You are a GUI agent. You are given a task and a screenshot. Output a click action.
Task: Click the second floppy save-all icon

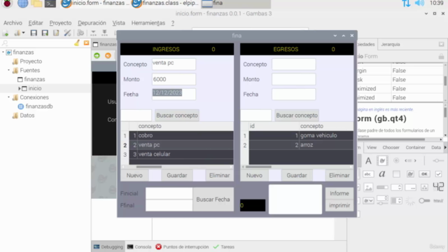click(45, 33)
